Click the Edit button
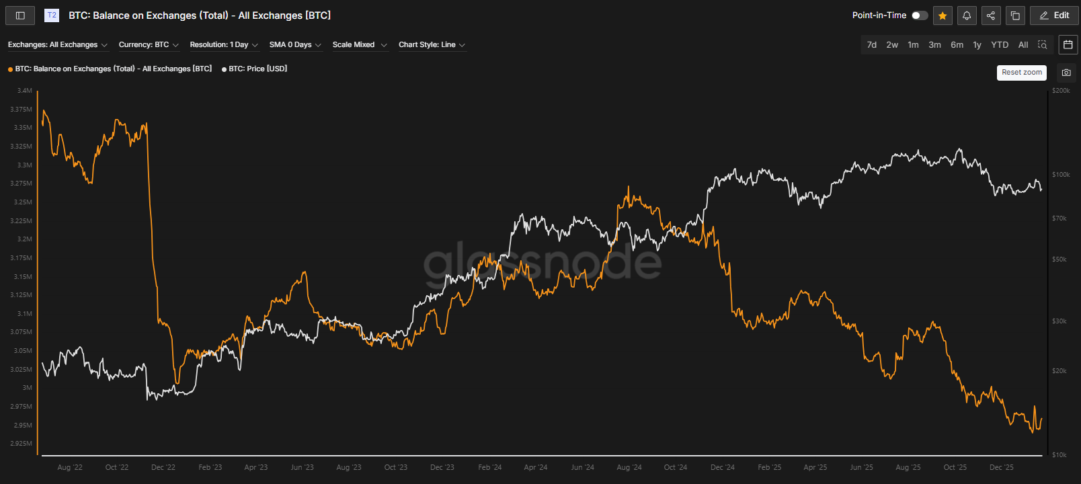This screenshot has height=484, width=1081. [x=1054, y=15]
